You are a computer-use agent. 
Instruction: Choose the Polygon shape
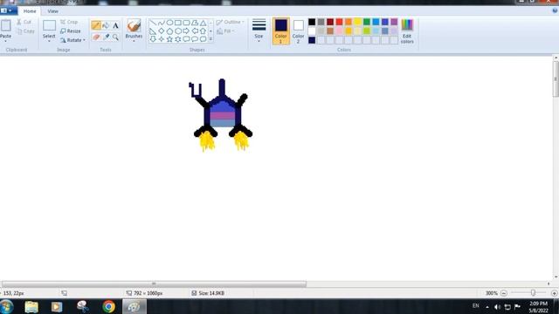(195, 23)
